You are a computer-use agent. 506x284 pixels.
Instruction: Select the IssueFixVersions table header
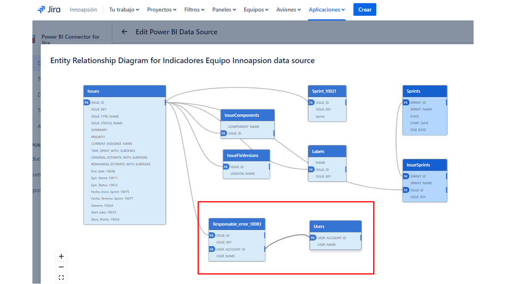pos(246,156)
